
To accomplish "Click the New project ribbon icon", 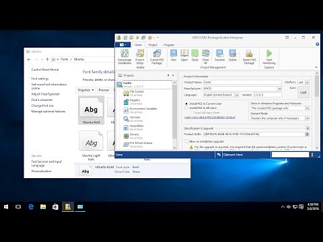I will 174,55.
